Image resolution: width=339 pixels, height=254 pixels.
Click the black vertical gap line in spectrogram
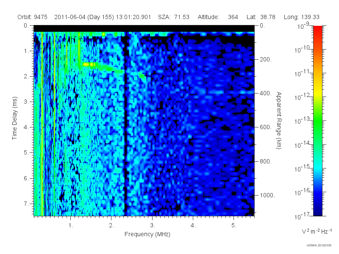125,124
